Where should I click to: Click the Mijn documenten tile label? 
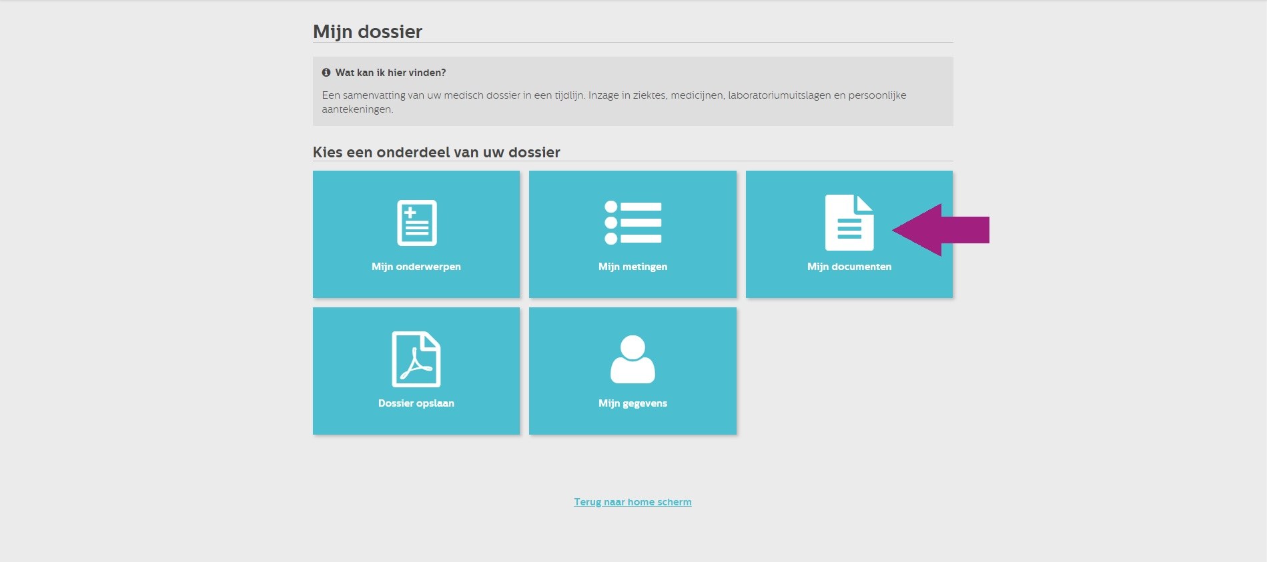coord(849,267)
